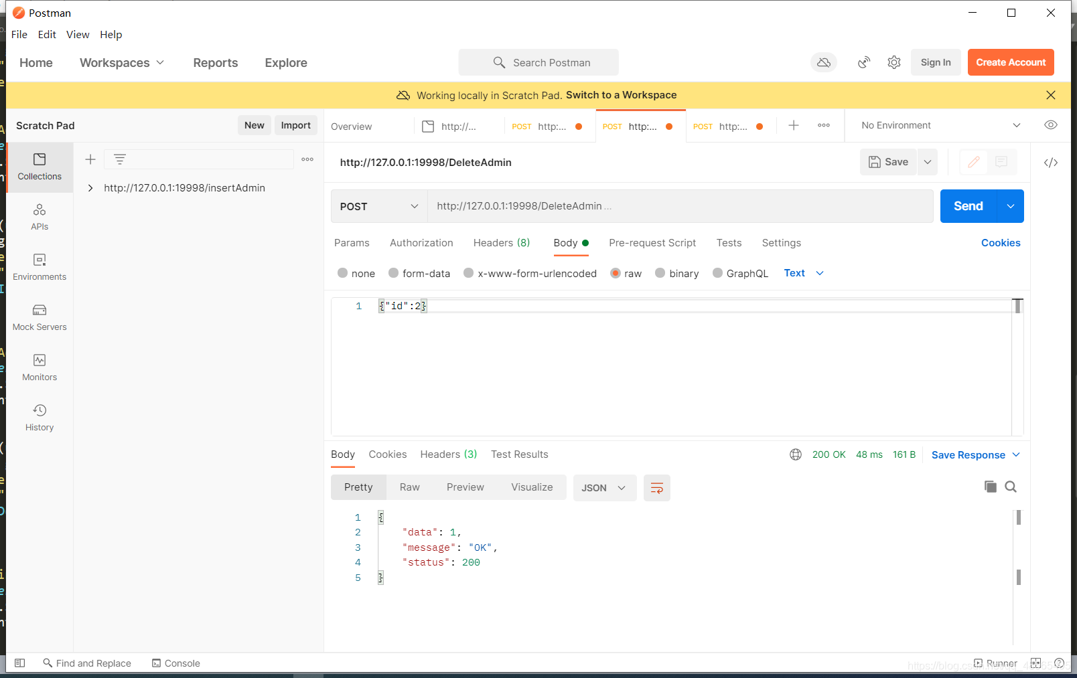Click the Create Account button
1077x678 pixels.
(x=1011, y=62)
